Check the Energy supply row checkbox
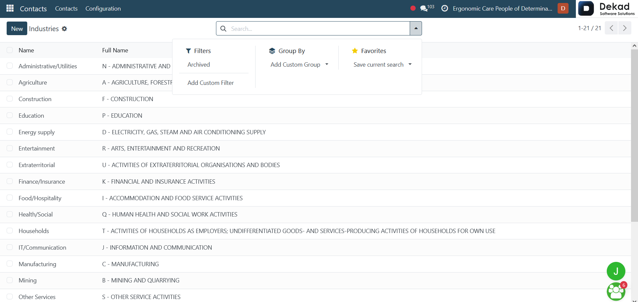Screen dimensions: 638x302 pyautogui.click(x=10, y=132)
